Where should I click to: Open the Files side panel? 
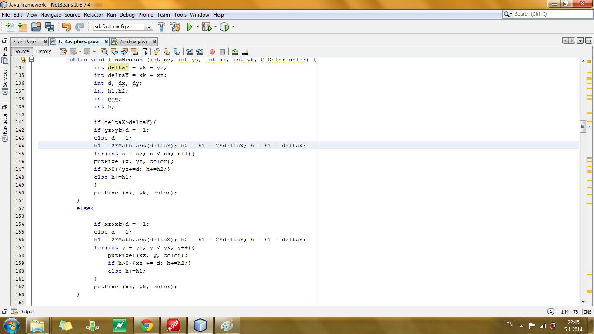pos(5,55)
